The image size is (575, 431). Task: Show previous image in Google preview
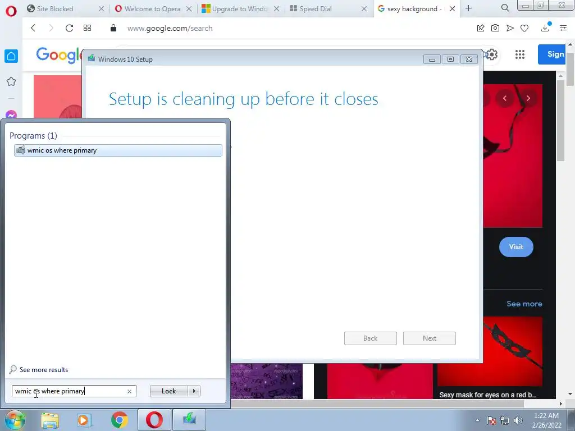(x=505, y=98)
